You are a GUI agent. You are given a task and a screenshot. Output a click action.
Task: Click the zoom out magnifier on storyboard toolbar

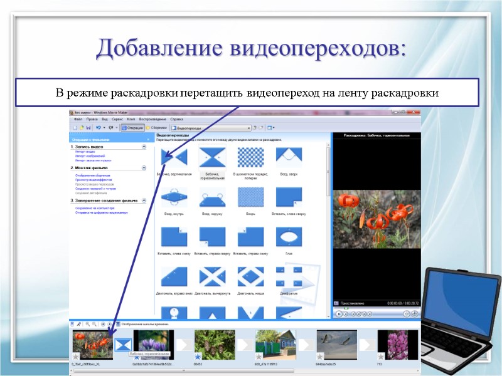point(94,324)
